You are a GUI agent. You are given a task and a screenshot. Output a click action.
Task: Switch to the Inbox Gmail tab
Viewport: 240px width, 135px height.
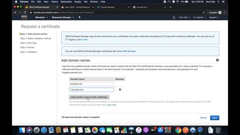[x=77, y=7]
